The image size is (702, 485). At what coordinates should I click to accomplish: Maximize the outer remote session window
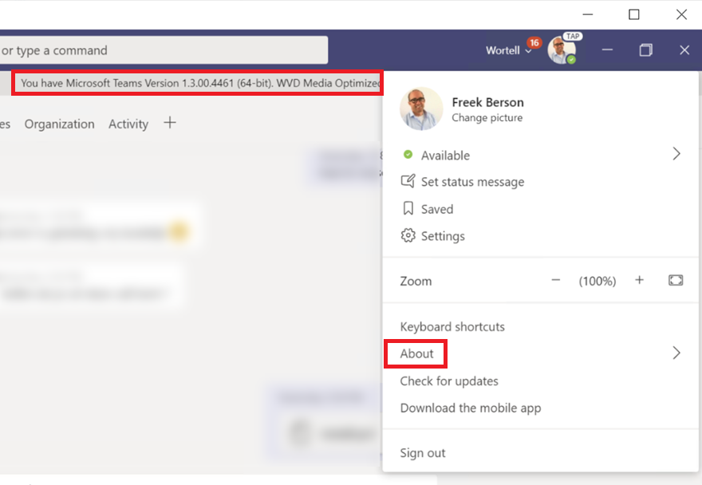point(634,14)
